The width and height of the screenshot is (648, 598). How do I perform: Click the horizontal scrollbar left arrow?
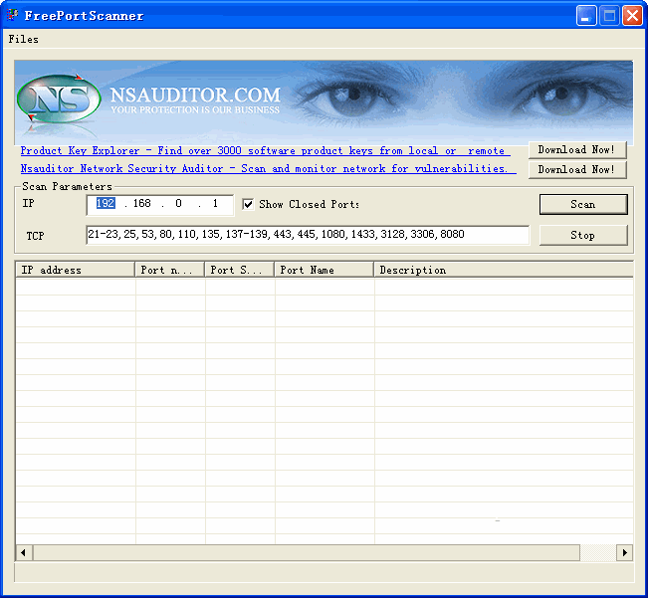pyautogui.click(x=24, y=552)
